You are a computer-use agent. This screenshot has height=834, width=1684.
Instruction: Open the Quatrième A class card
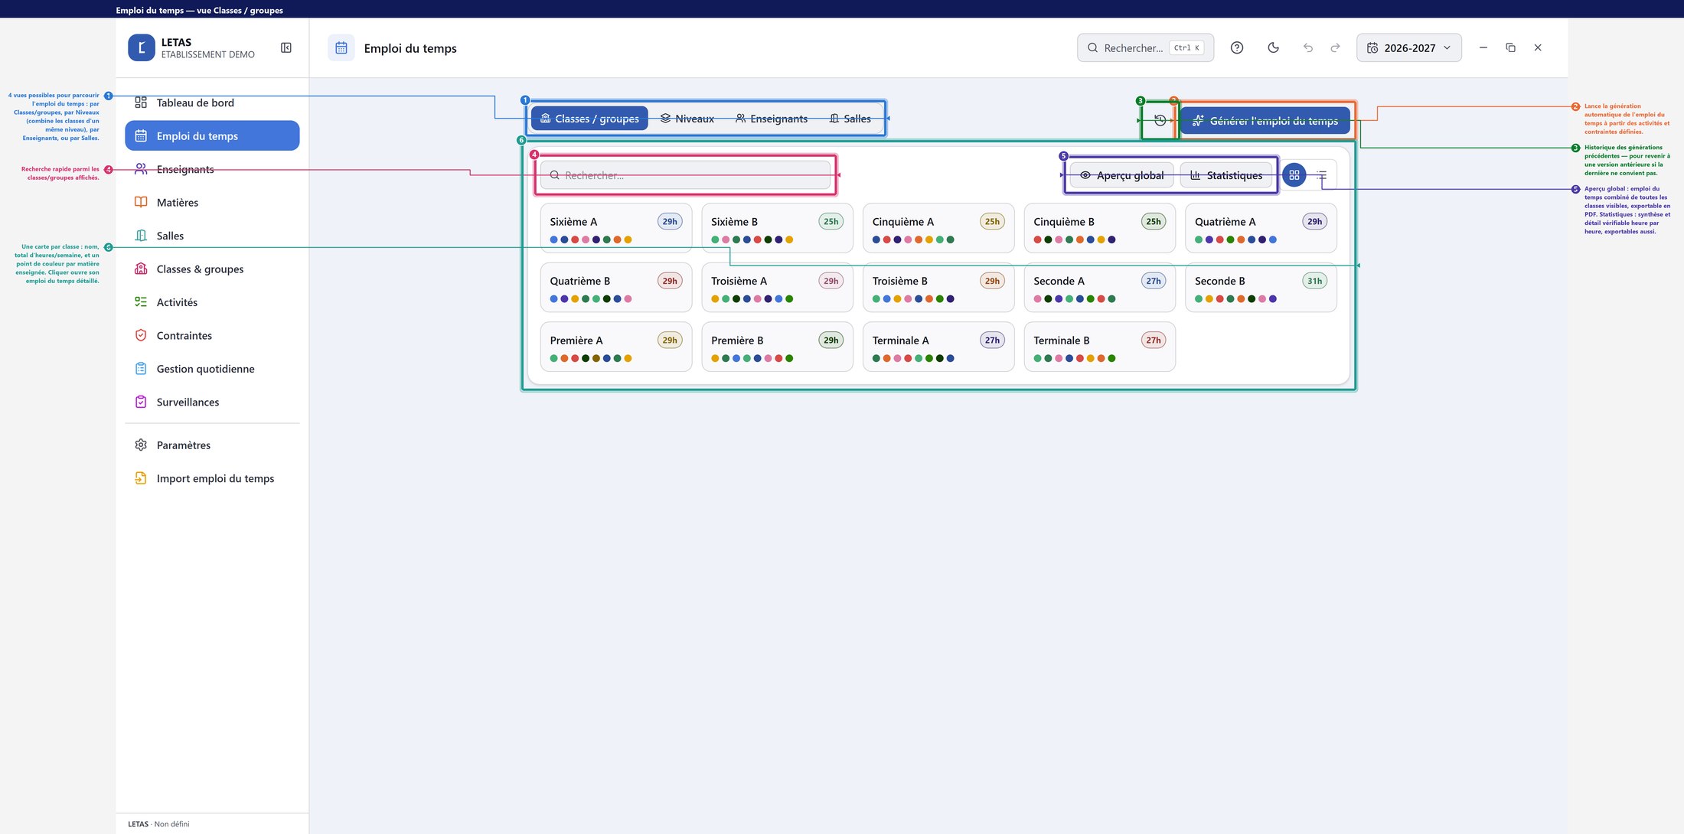pos(1261,228)
